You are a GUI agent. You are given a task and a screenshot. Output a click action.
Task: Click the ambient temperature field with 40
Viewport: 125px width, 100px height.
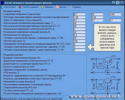coord(79,23)
